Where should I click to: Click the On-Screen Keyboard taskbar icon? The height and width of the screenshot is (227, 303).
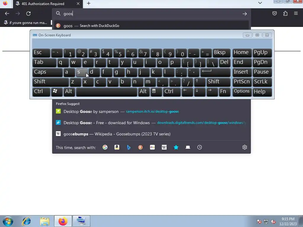pos(81,221)
